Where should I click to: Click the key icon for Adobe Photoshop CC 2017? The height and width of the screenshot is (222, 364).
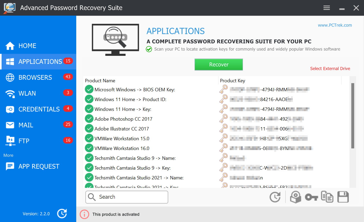coord(223,119)
